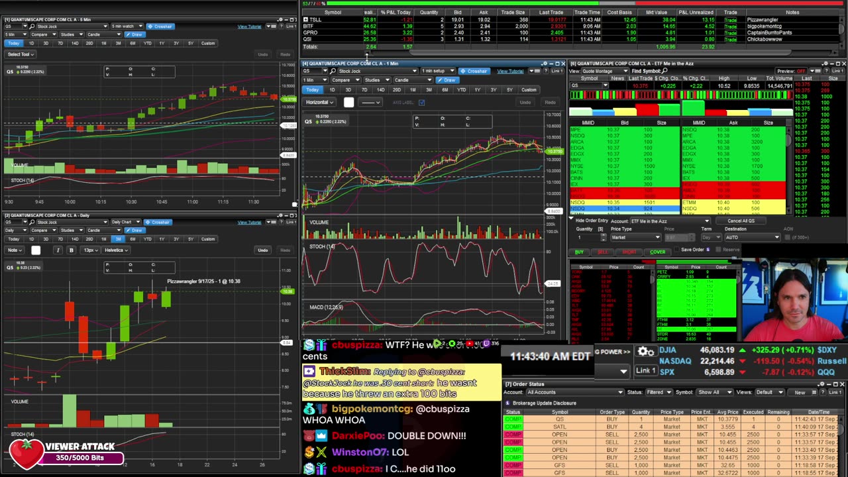Click the COVER button

(x=658, y=252)
